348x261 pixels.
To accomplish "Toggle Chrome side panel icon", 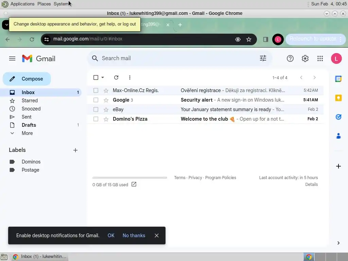I will (266, 39).
